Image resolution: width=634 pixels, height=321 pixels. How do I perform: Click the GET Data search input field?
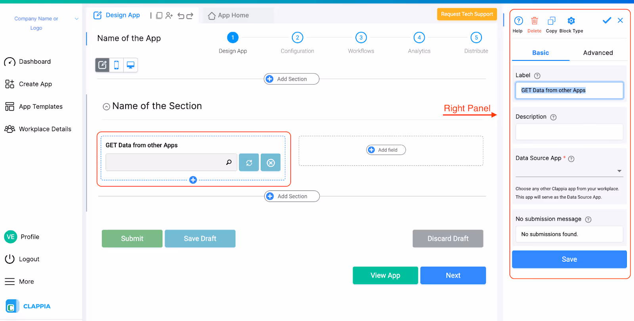pyautogui.click(x=171, y=162)
